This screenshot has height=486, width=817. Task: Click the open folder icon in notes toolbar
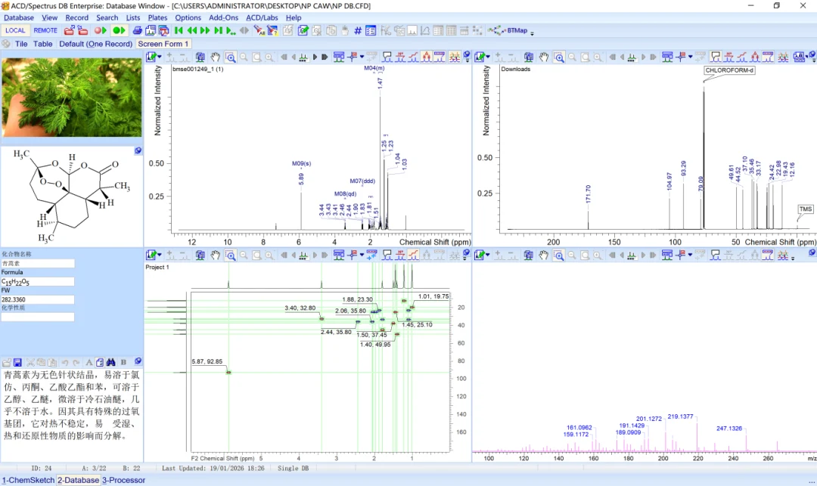click(6, 362)
